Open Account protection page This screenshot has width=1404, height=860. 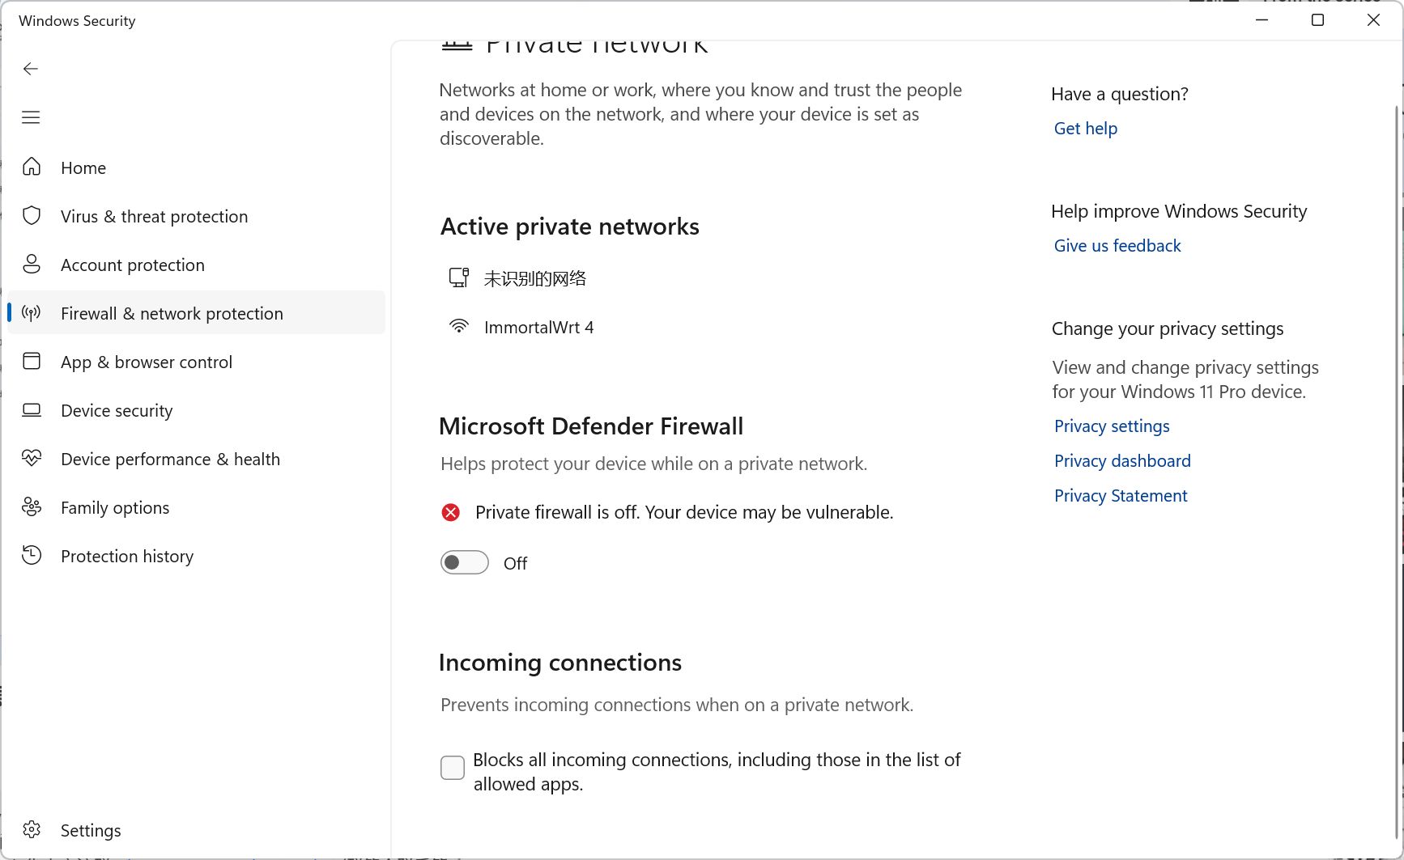pyautogui.click(x=196, y=265)
